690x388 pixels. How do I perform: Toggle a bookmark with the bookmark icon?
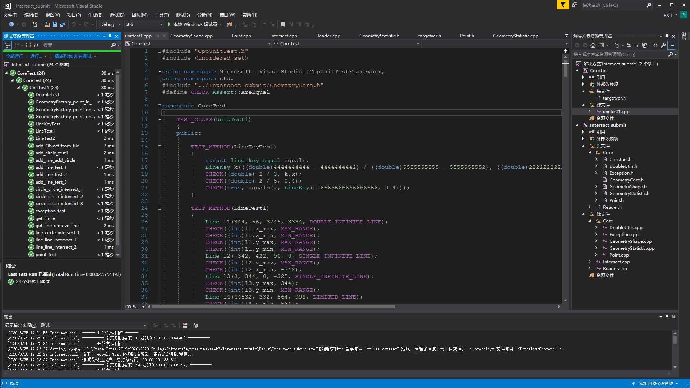coord(282,24)
